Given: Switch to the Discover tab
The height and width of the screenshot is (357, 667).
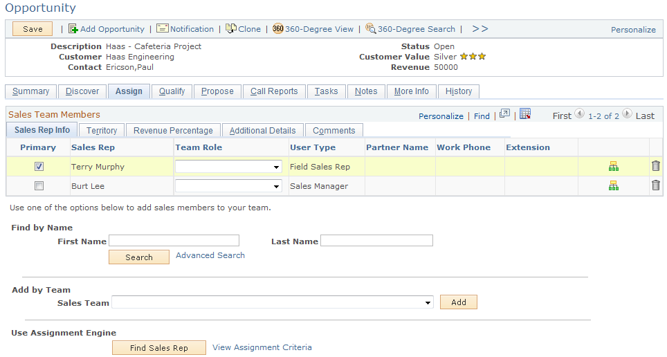Looking at the screenshot, I should point(82,91).
